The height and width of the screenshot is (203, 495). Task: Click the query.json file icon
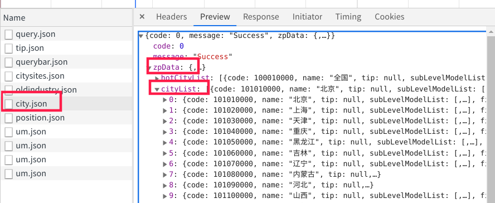[9, 35]
